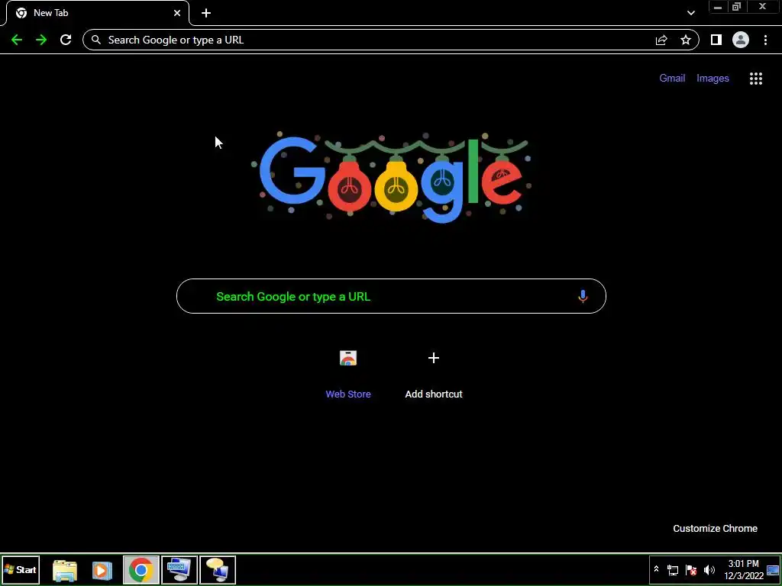Image resolution: width=782 pixels, height=586 pixels.
Task: Open the Chrome profile avatar menu
Action: (x=741, y=40)
